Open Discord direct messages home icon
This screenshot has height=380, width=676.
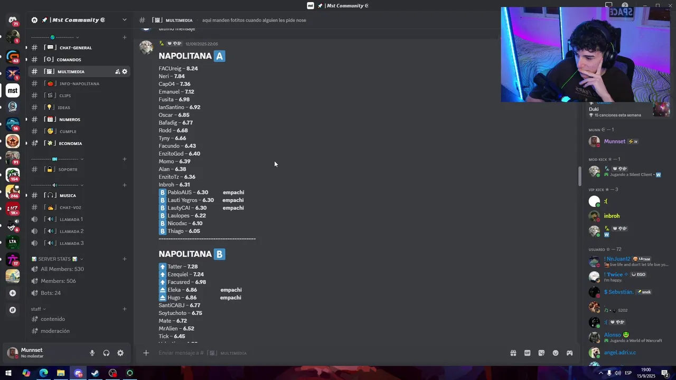(x=13, y=20)
